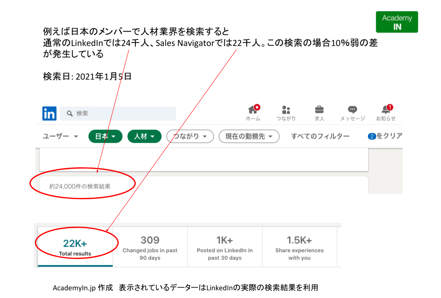
Task: Click the LinkedIn logo
Action: click(49, 113)
